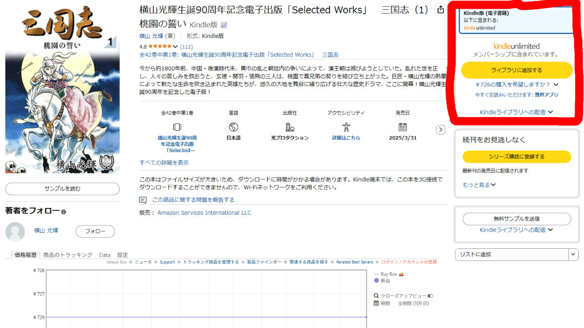This screenshot has width=584, height=328.
Task: Open the Keepa ニュース link
Action: 143,262
